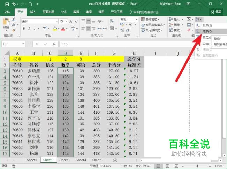
Task: Add a new sheet with the plus button
Action: coord(115,160)
